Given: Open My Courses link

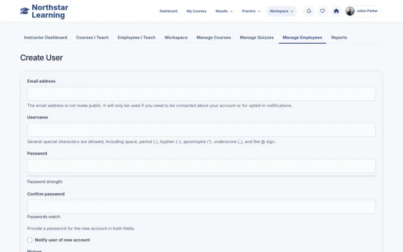Looking at the screenshot, I should [196, 12].
